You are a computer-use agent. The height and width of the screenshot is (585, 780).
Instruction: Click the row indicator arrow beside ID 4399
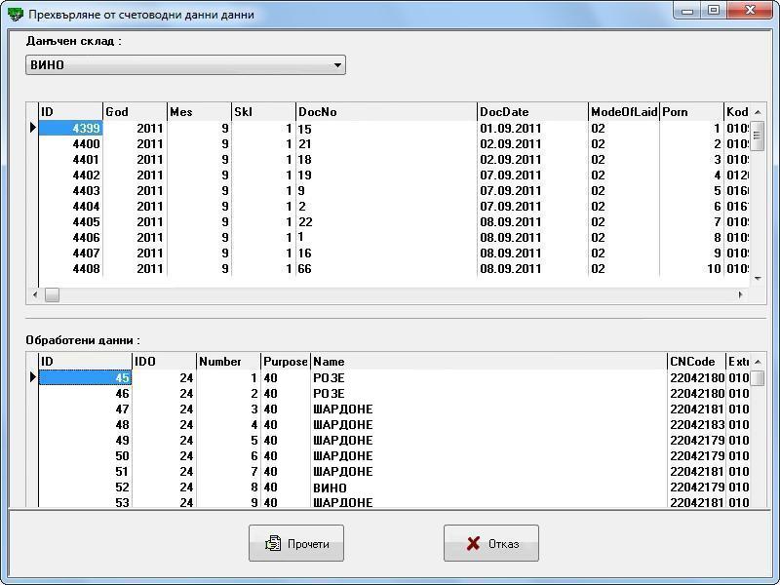pyautogui.click(x=33, y=128)
